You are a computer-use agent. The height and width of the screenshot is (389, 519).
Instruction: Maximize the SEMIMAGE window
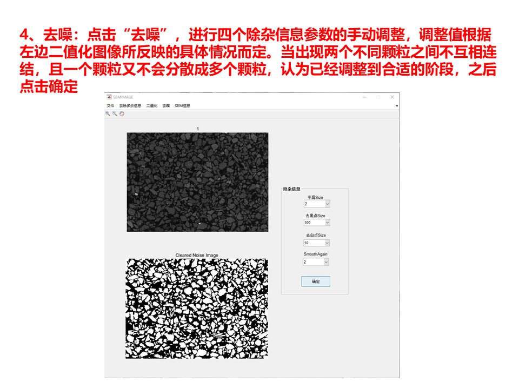[378, 97]
